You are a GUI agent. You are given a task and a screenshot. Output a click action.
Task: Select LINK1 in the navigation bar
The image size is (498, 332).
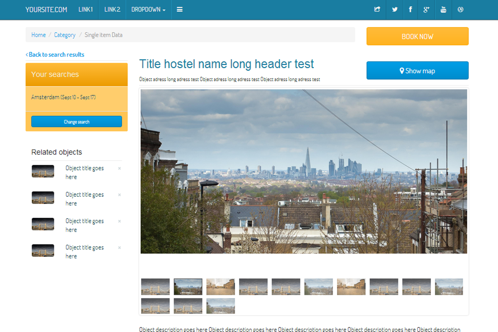click(85, 9)
